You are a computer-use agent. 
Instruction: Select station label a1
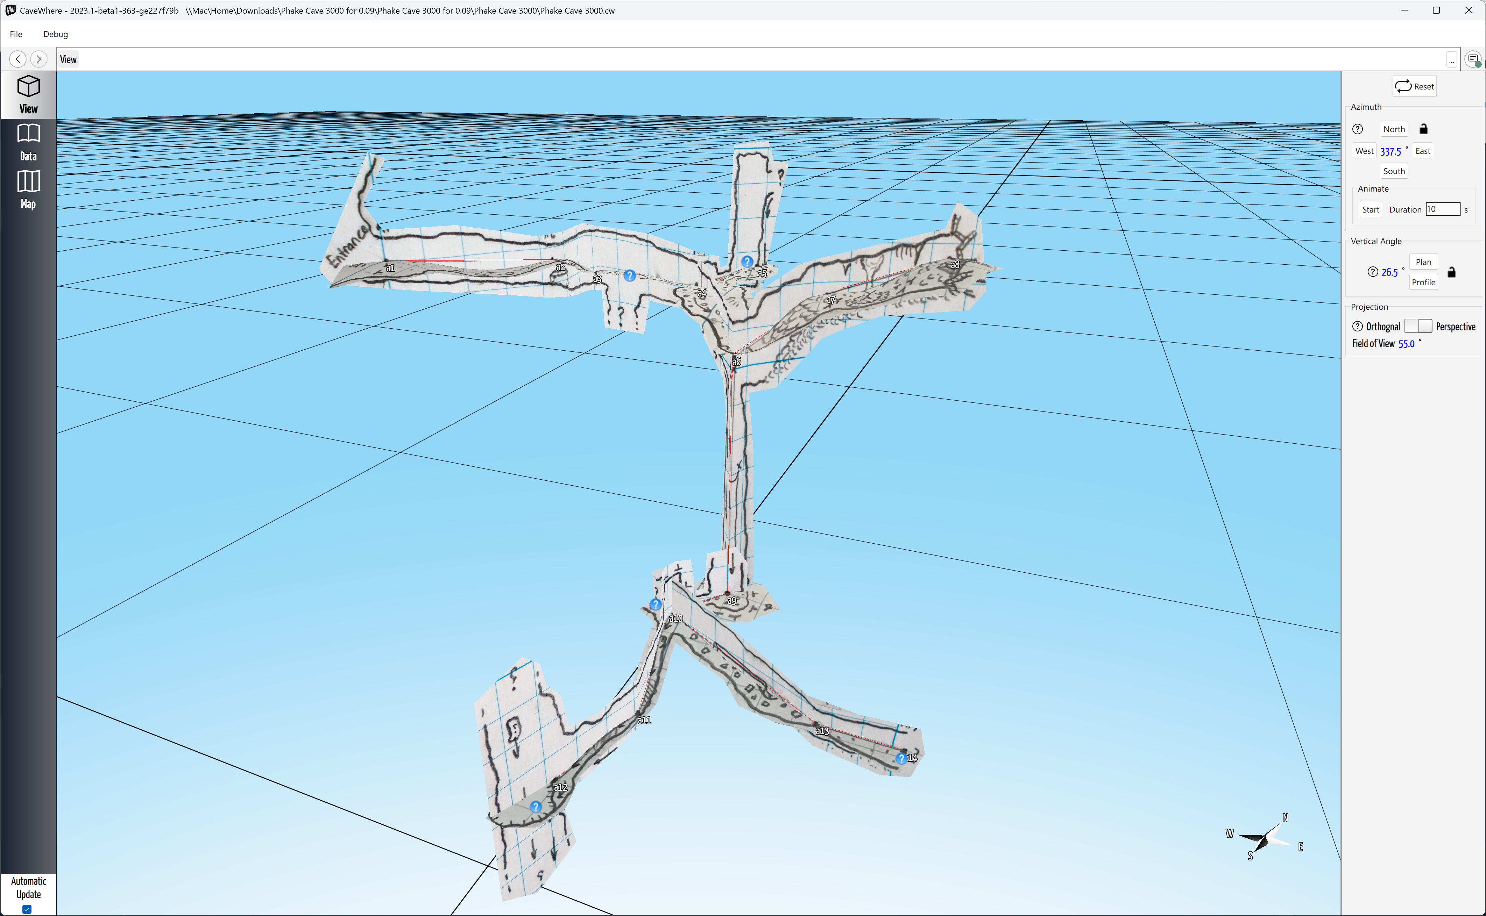(x=390, y=268)
